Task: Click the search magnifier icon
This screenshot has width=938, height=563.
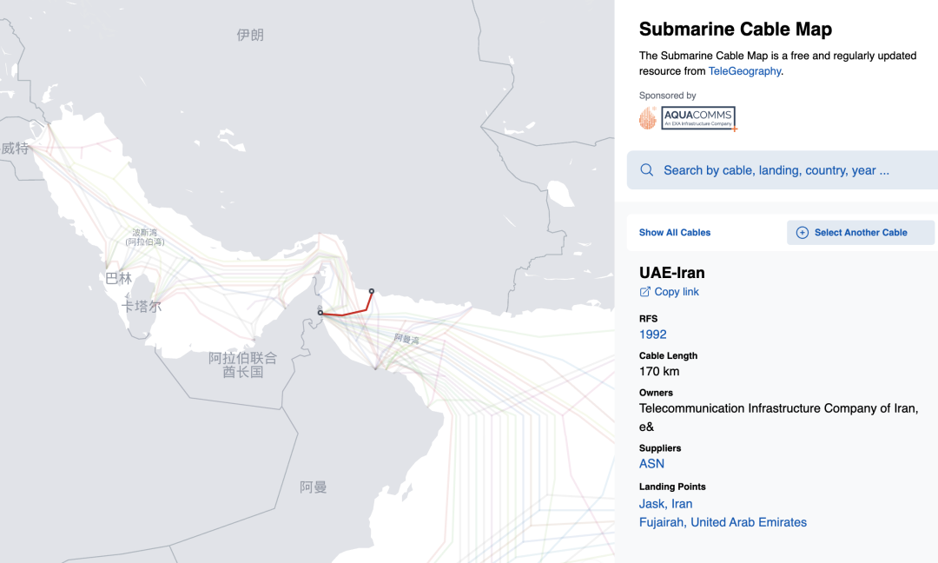Action: (646, 169)
